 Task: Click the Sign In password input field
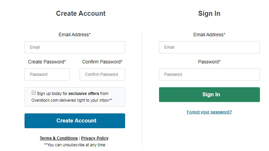pyautogui.click(x=209, y=74)
